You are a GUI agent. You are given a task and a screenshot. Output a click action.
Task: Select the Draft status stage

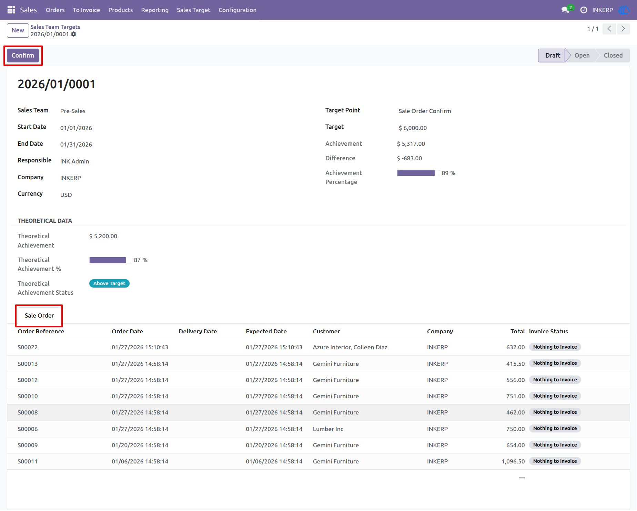pyautogui.click(x=552, y=56)
